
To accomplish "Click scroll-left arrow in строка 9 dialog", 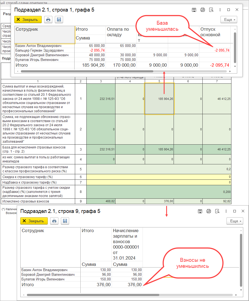I will click(24, 295).
